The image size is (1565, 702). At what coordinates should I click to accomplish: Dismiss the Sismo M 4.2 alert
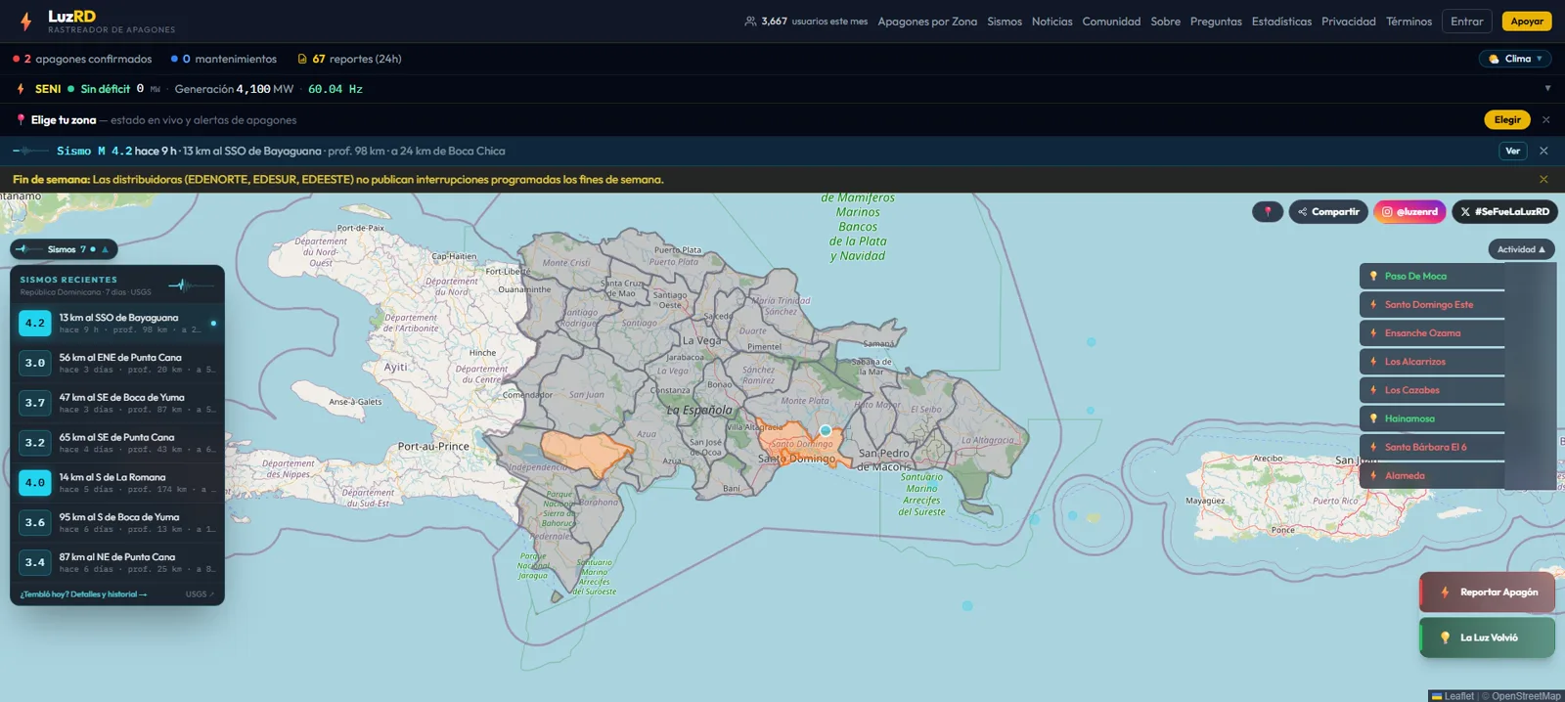(x=1543, y=151)
